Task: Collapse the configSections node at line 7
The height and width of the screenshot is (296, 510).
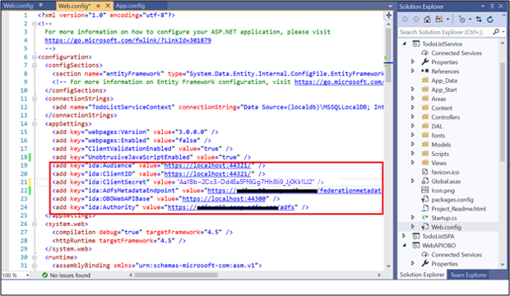Action: coord(35,65)
